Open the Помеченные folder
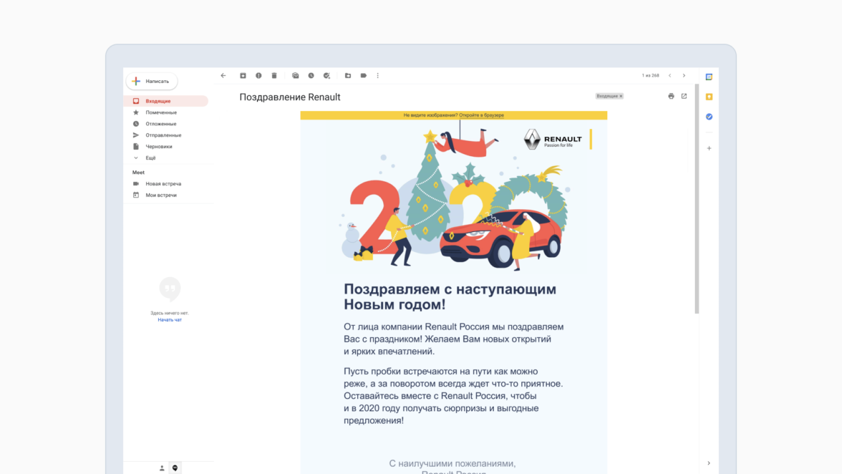The height and width of the screenshot is (474, 842). coord(161,112)
